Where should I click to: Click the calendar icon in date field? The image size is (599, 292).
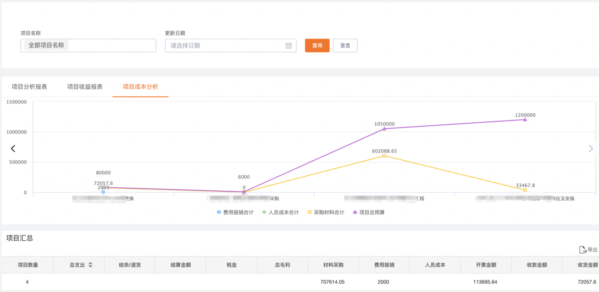click(x=288, y=46)
